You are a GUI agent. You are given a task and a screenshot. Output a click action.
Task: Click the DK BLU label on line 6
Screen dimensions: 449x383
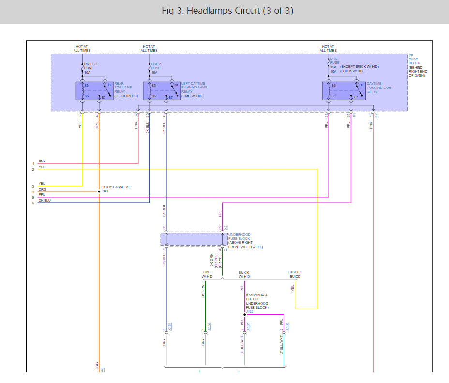point(45,200)
